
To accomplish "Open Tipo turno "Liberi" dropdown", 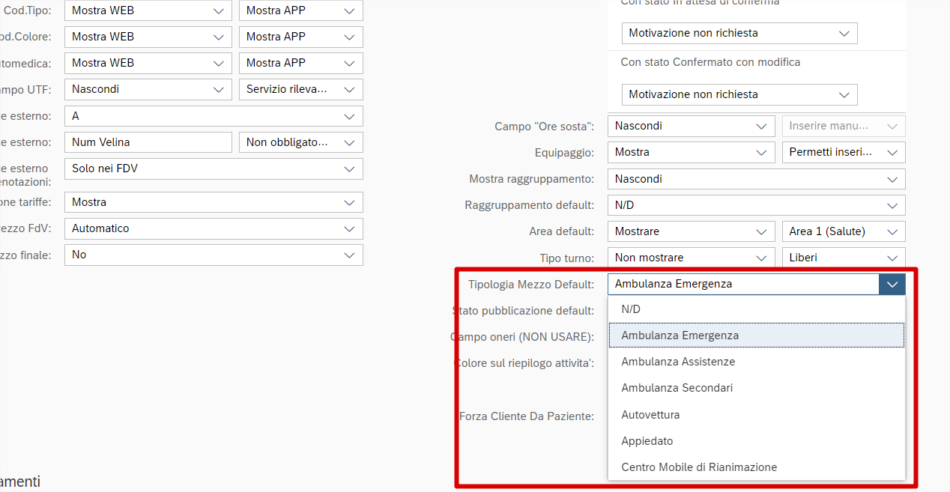I will pyautogui.click(x=843, y=258).
